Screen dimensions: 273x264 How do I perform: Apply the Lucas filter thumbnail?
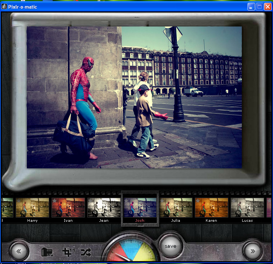[247, 207]
